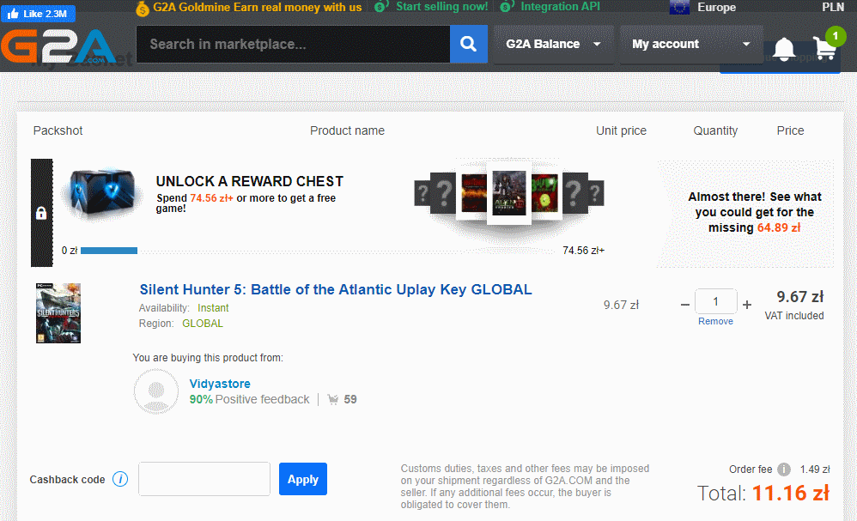Click the search magnifier button
Viewport: 857px width, 521px height.
(x=468, y=44)
